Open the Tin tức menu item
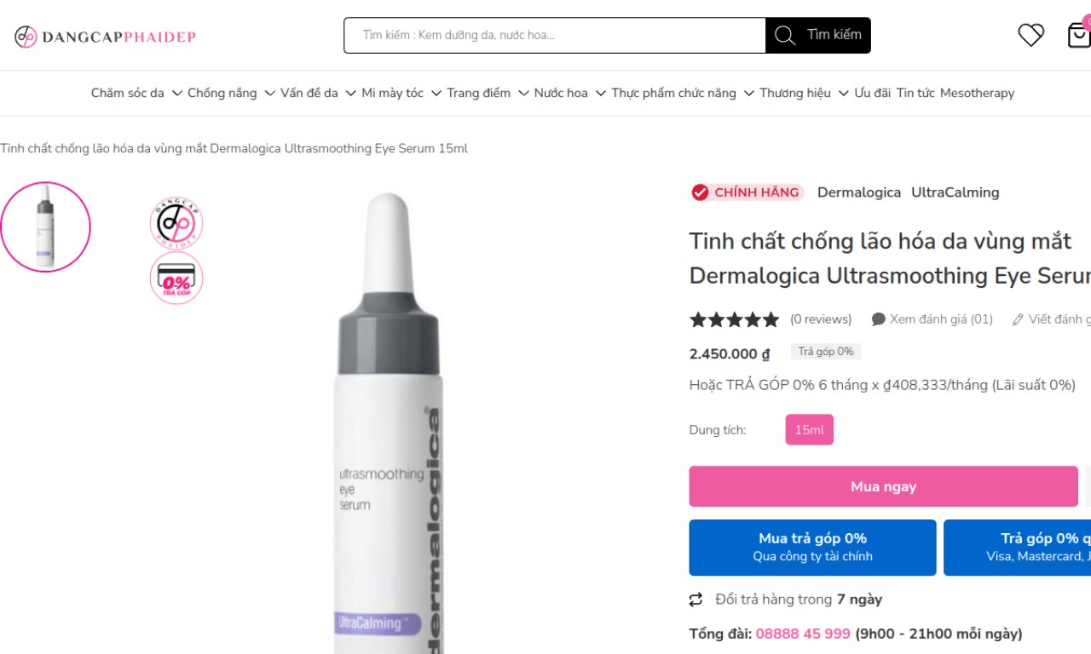 [915, 93]
